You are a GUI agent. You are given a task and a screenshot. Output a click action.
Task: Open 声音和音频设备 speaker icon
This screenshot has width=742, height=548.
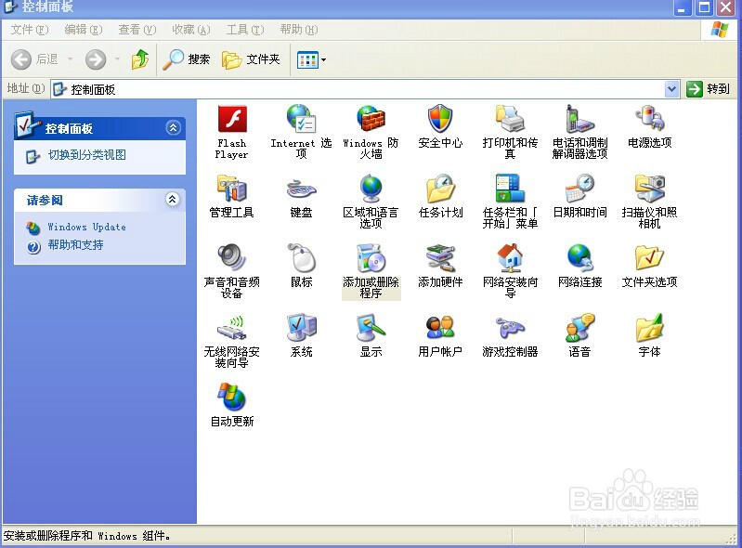pos(232,258)
